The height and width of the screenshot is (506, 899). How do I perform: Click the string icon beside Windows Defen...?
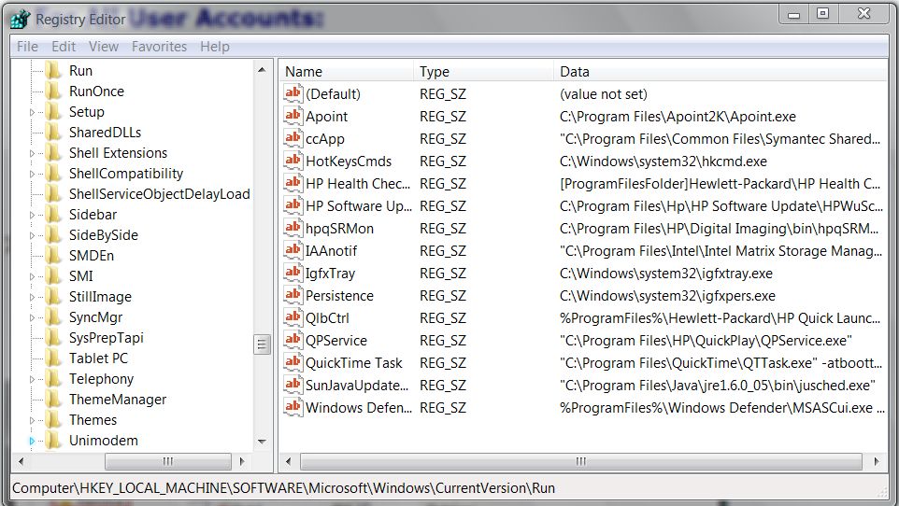point(293,407)
